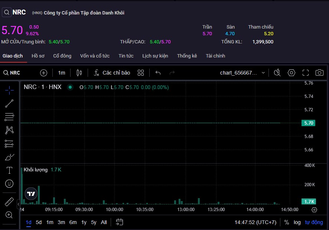Select the ruler measure tool
The height and width of the screenshot is (230, 329).
pyautogui.click(x=9, y=202)
